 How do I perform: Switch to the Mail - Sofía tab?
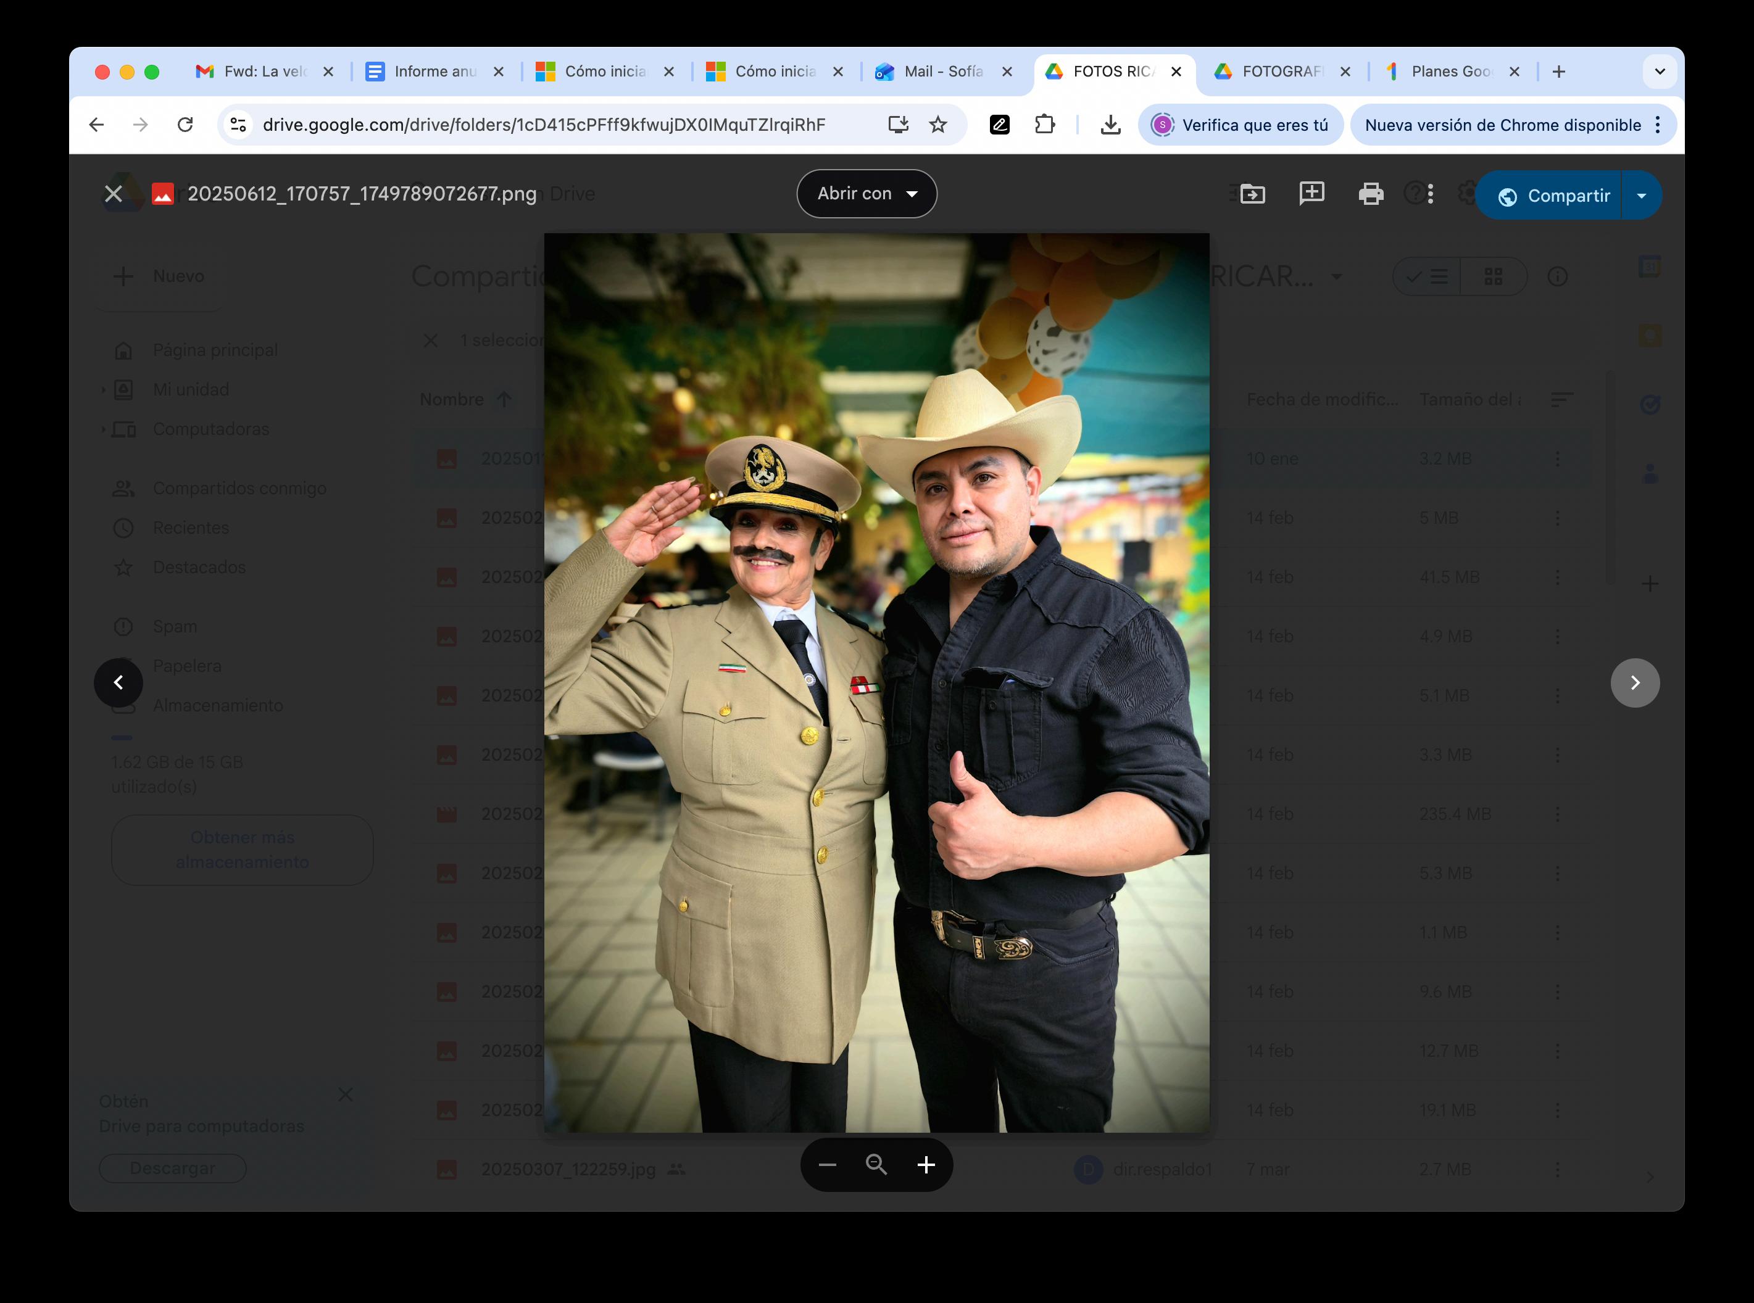(943, 72)
